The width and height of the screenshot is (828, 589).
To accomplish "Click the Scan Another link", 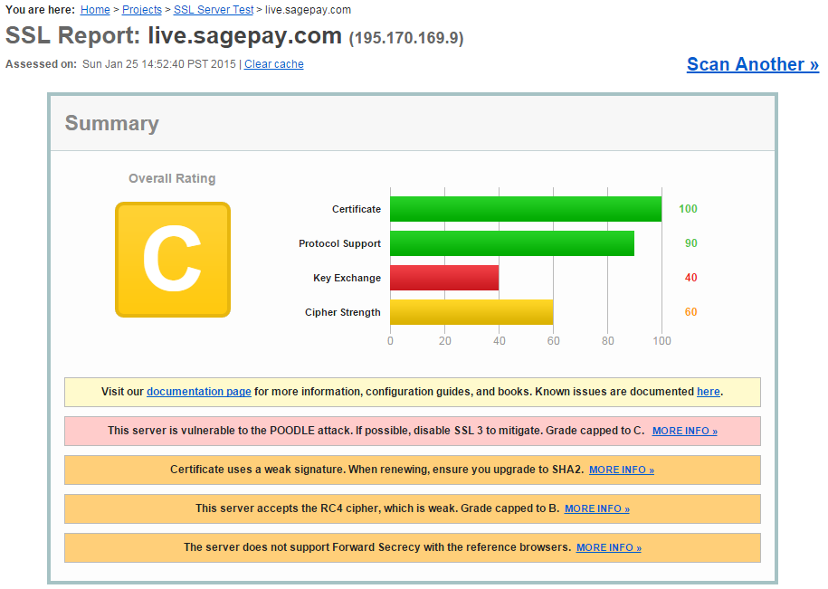I will tap(752, 64).
